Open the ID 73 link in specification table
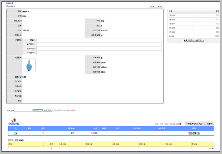222x154 pixels. coord(15,133)
